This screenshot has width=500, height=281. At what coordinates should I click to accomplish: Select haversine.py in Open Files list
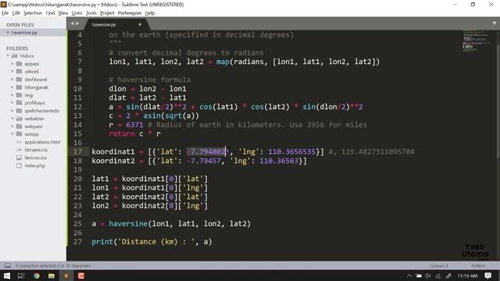pos(24,33)
